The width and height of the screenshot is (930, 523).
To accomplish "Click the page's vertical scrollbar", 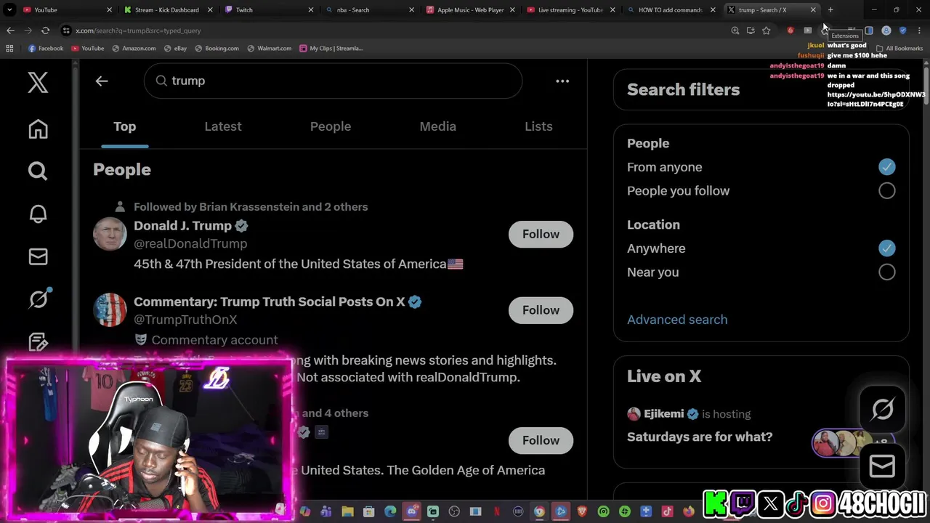I will tap(926, 87).
